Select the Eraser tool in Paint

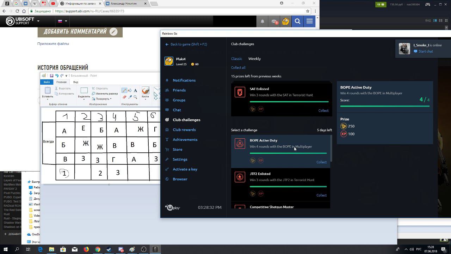(x=124, y=97)
